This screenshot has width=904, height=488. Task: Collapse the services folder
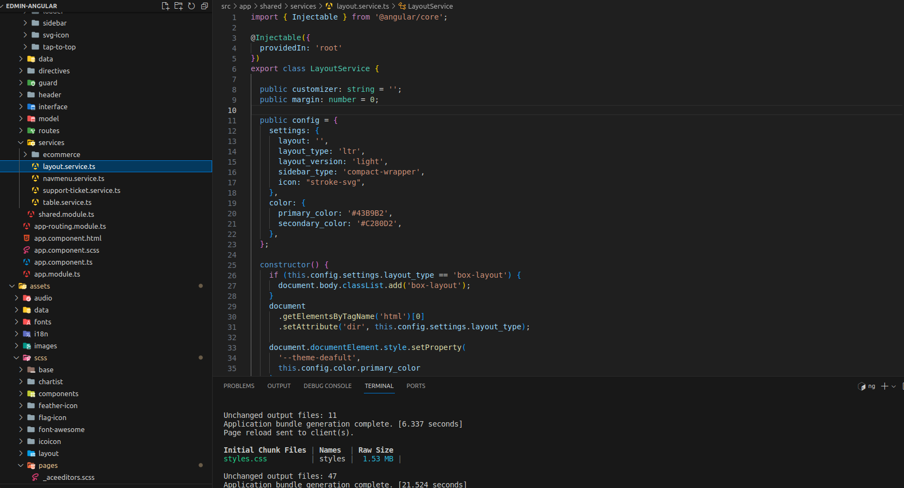tap(21, 142)
